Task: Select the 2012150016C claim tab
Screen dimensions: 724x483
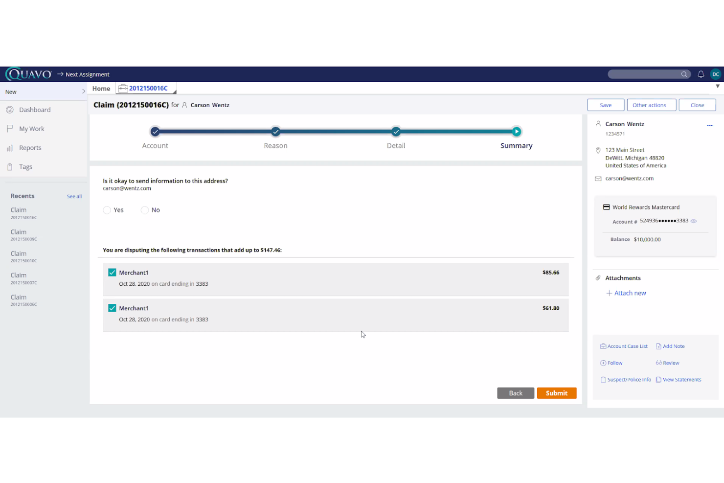Action: click(x=148, y=88)
